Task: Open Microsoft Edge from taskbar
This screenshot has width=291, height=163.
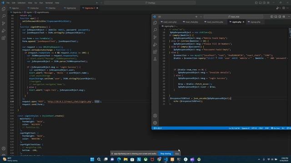Action: coord(119,159)
